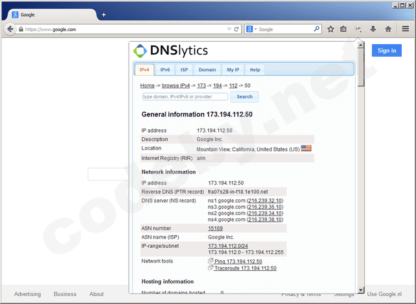Open the 173.194.112.0/24 subnet link
This screenshot has height=304, width=416.
pyautogui.click(x=228, y=246)
